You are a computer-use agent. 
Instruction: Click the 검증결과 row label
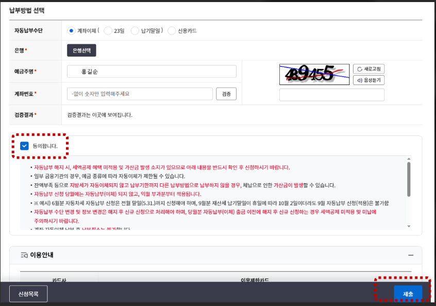point(24,115)
